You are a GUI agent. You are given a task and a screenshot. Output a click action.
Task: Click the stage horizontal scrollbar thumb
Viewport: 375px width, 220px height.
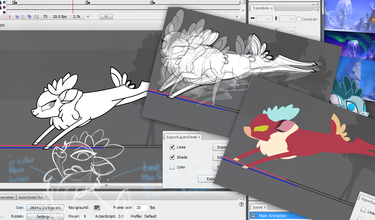click(106, 186)
